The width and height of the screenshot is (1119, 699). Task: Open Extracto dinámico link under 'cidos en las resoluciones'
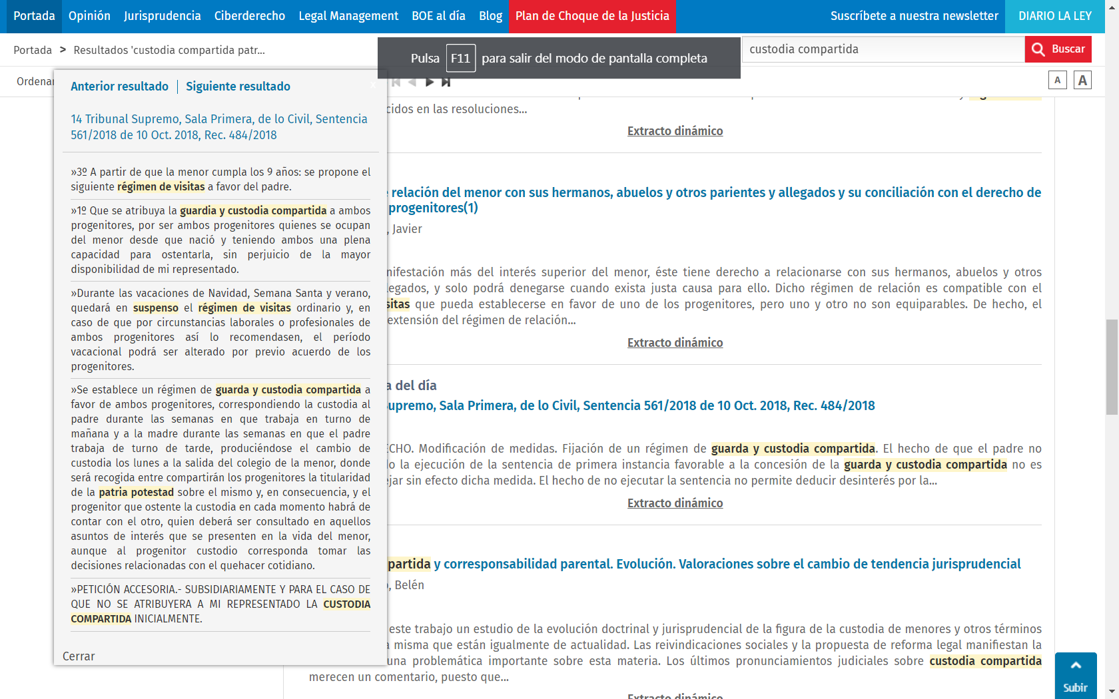(x=675, y=131)
